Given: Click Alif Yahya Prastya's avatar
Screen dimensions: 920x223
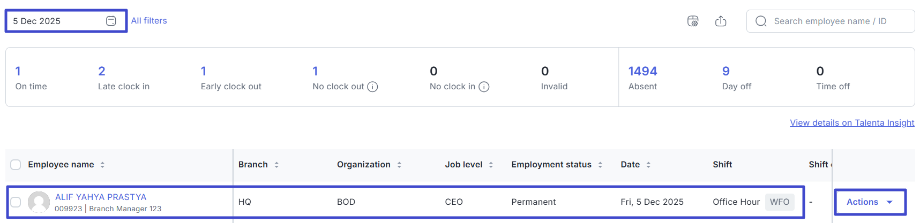Looking at the screenshot, I should [x=39, y=202].
